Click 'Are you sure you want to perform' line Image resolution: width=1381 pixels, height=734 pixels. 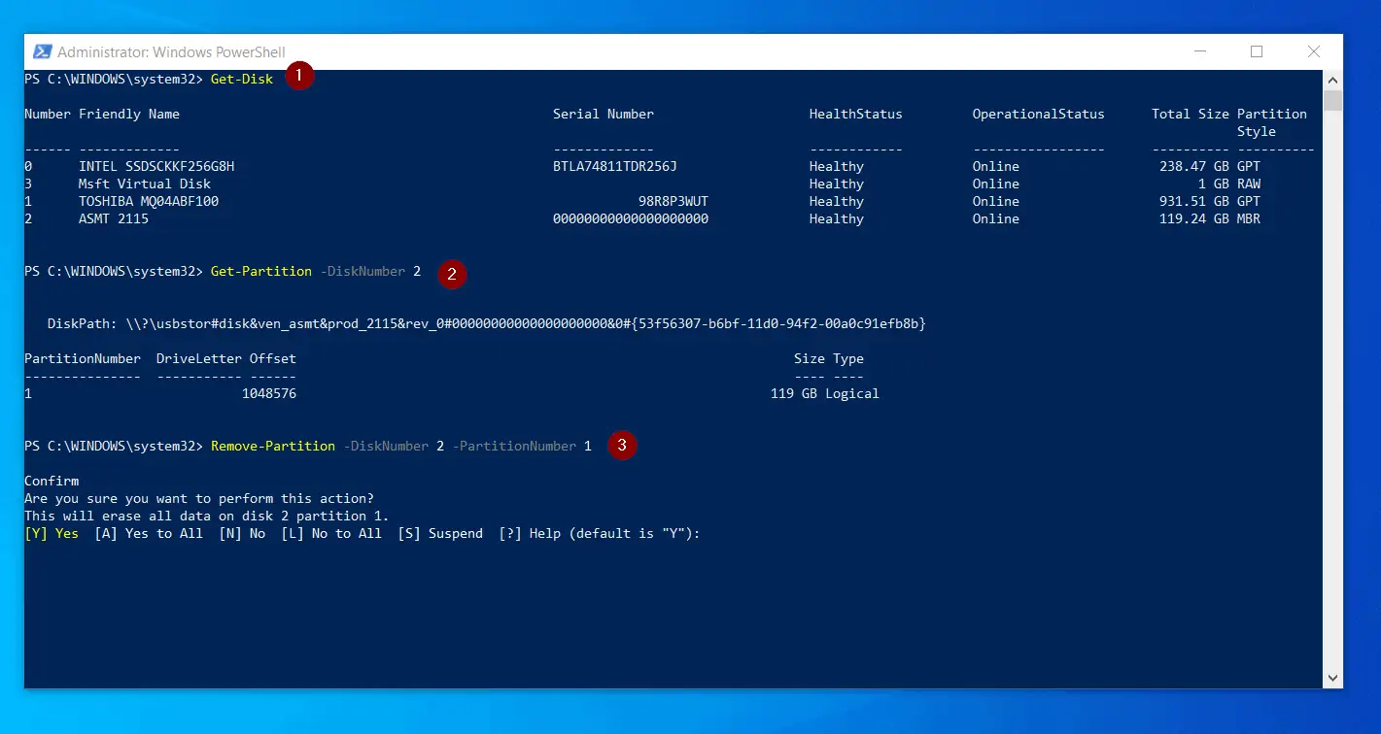(199, 498)
